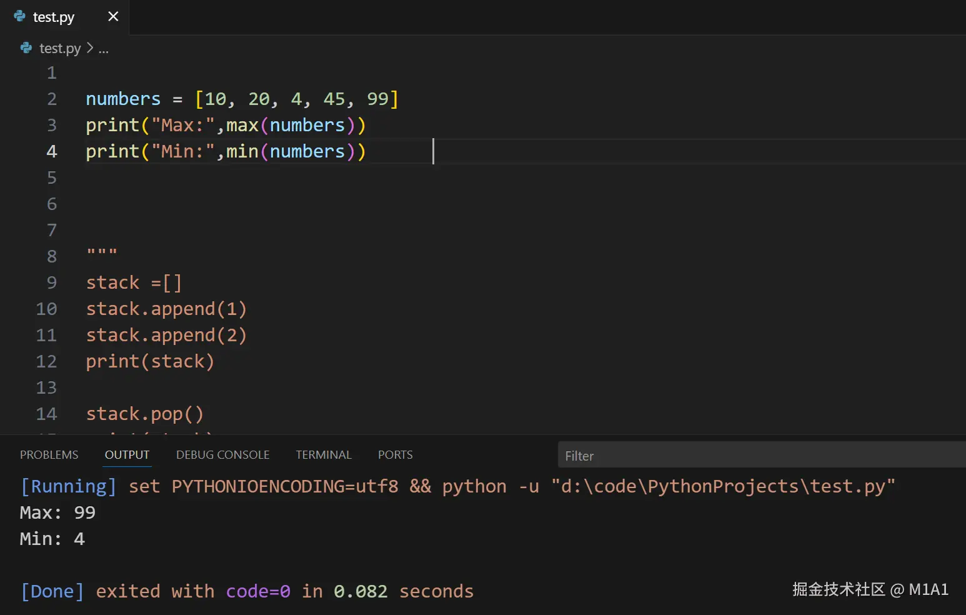Select the test.py editor tab
This screenshot has width=966, height=615.
(x=64, y=17)
